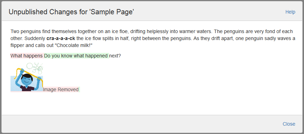The image size is (304, 134).
Task: Click the empty gray footer bar
Action: [152, 124]
